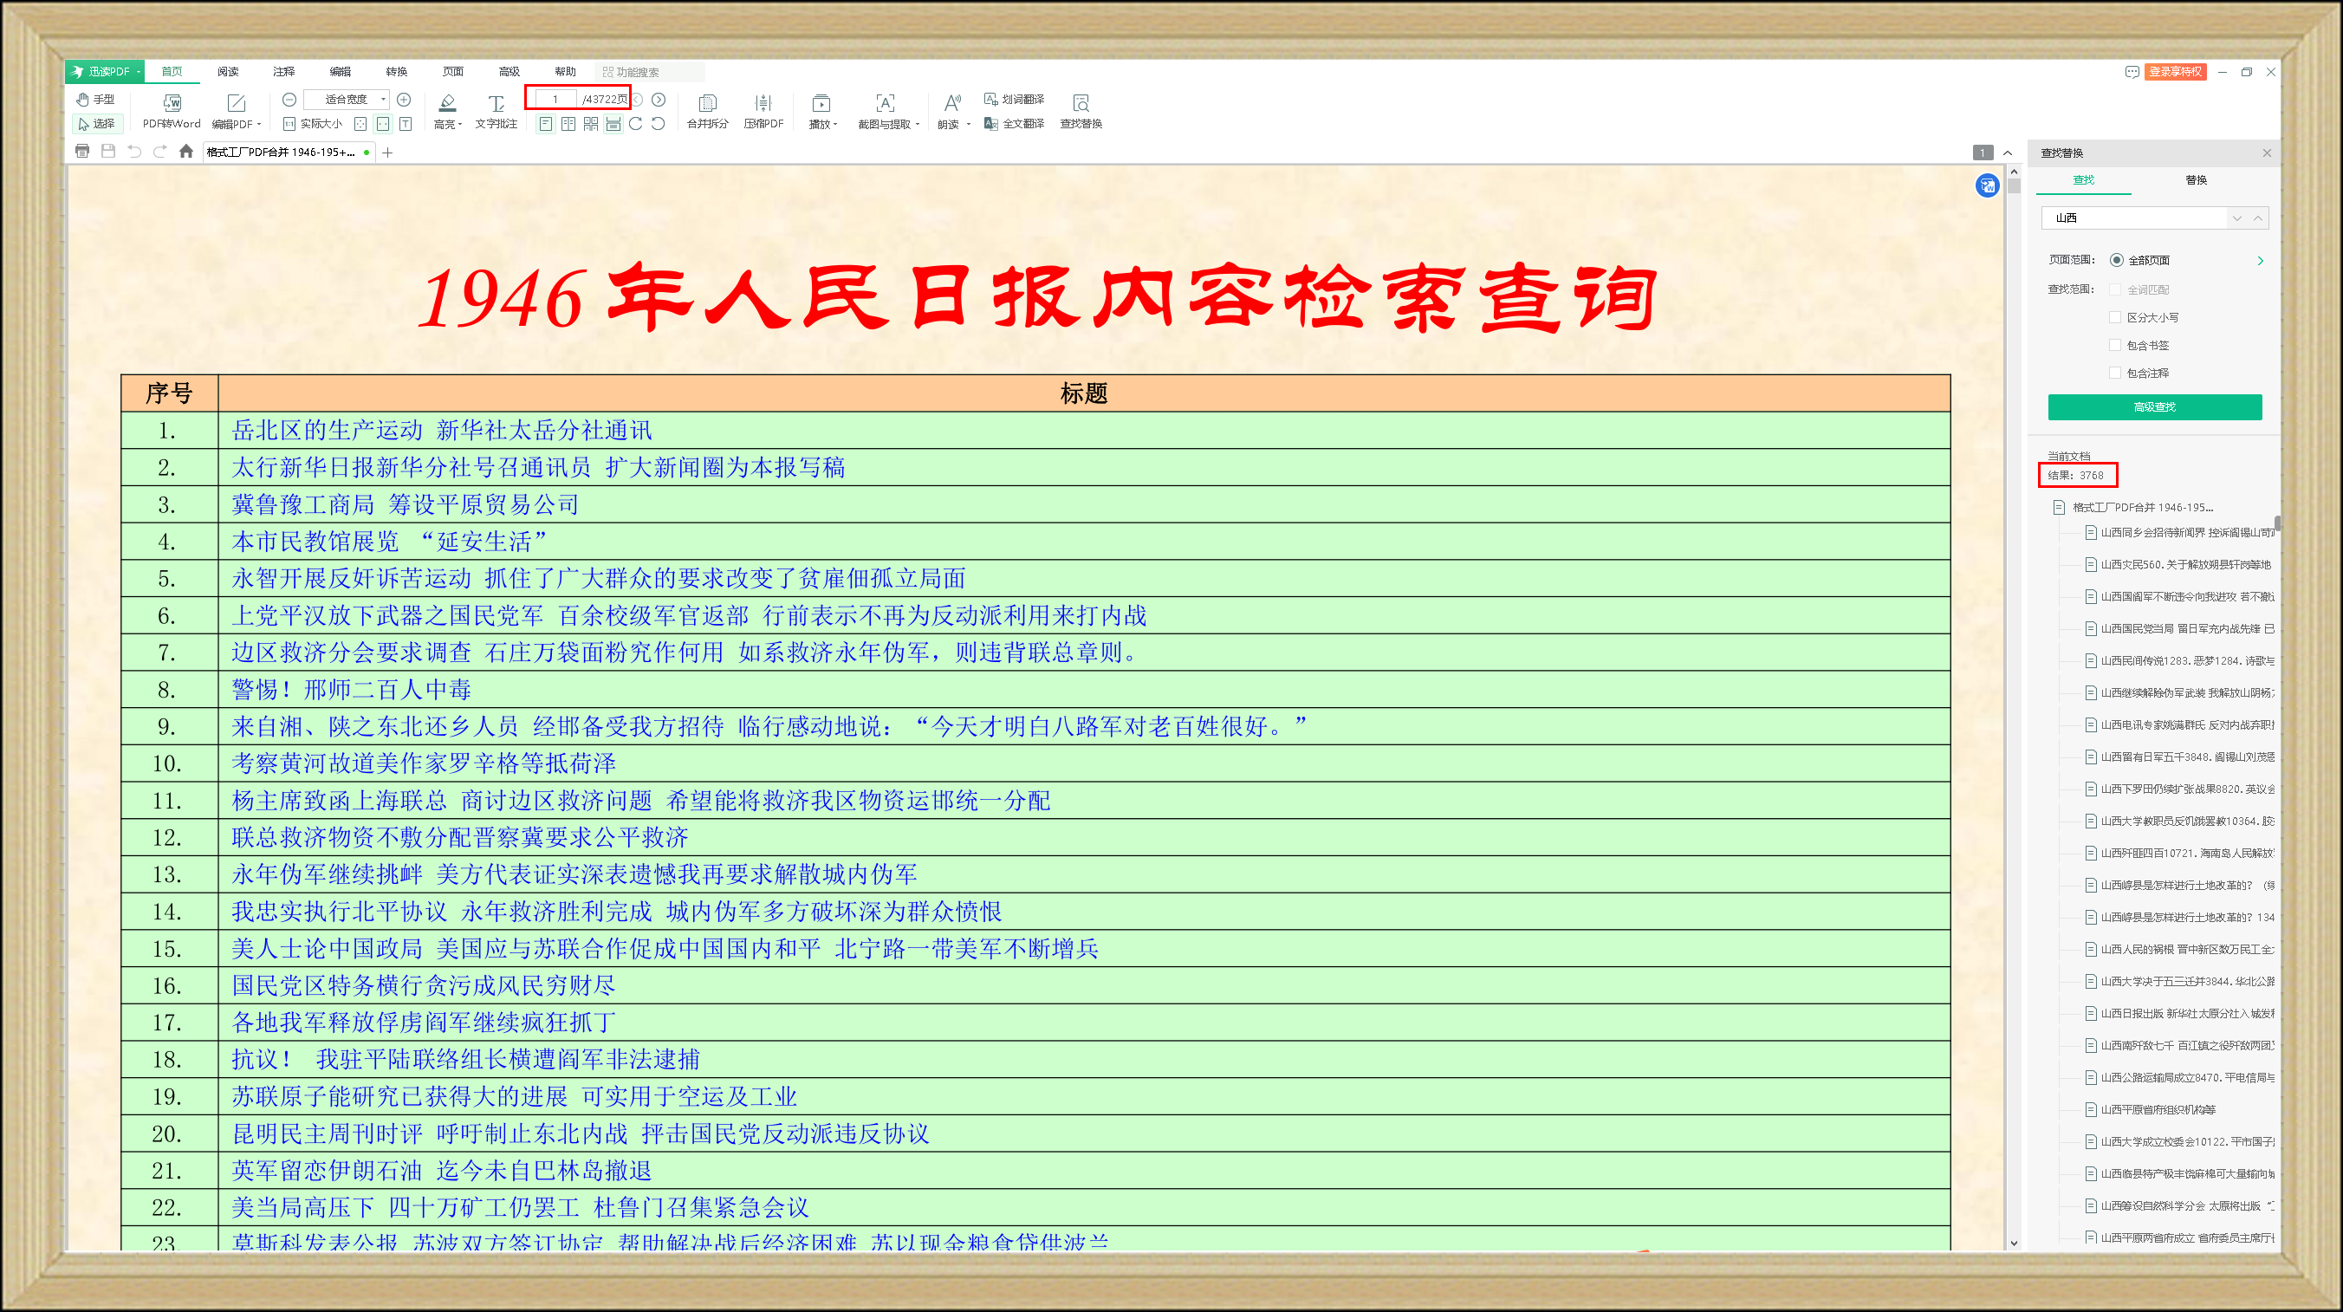Open the 合并拆分 merge-split tool
Viewport: 2343px width, 1312px height.
(707, 103)
